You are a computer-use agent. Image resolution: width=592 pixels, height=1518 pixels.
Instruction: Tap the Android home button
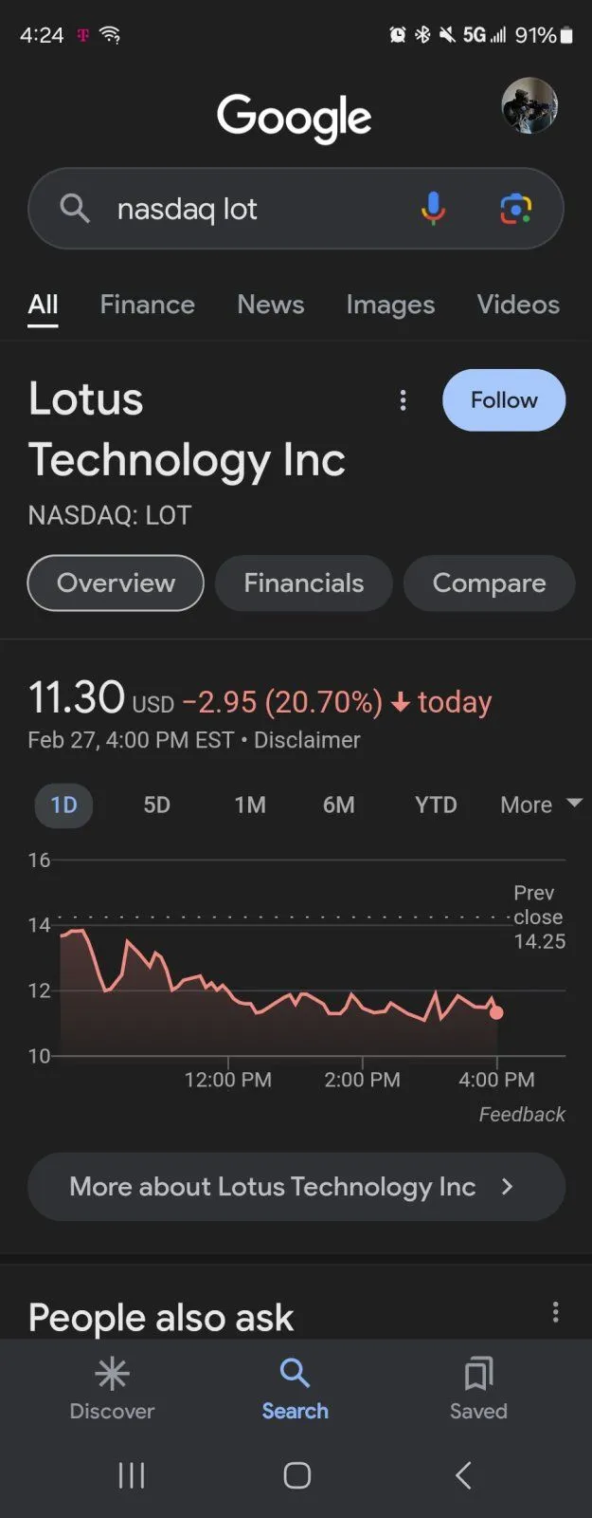[x=296, y=1475]
